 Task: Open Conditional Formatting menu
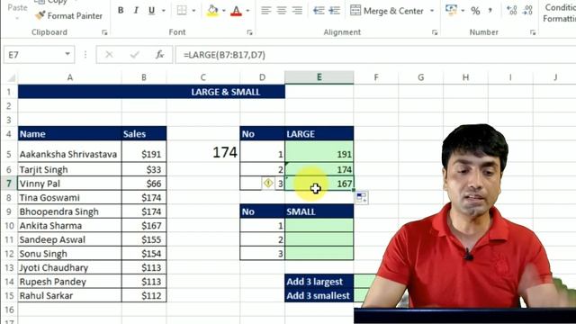(559, 13)
